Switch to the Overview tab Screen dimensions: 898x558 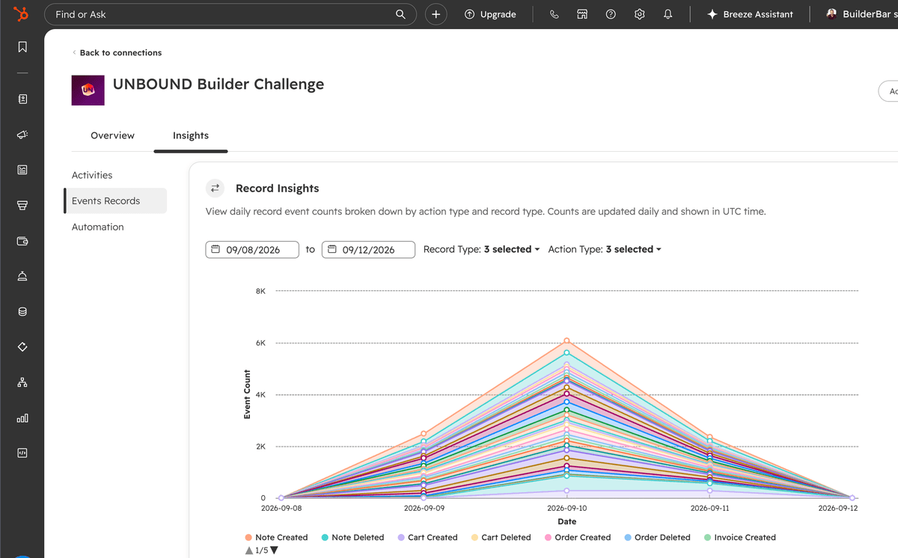tap(112, 135)
